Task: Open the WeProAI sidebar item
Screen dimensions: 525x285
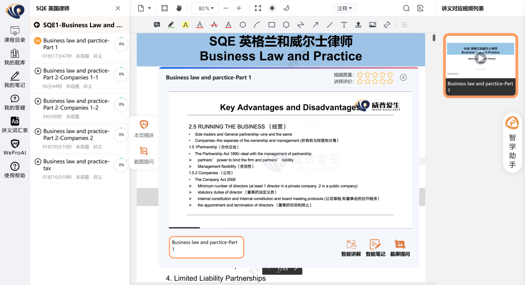Action: click(x=14, y=147)
